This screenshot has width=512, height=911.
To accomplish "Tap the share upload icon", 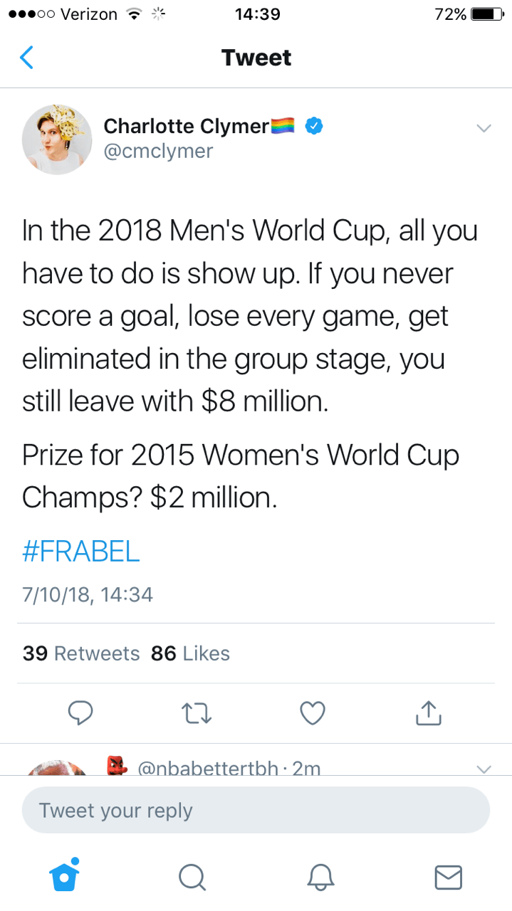I will pos(428,713).
